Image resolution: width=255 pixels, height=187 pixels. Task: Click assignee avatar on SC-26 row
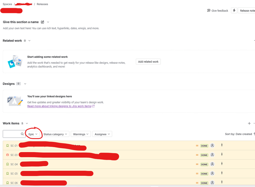(x=212, y=183)
